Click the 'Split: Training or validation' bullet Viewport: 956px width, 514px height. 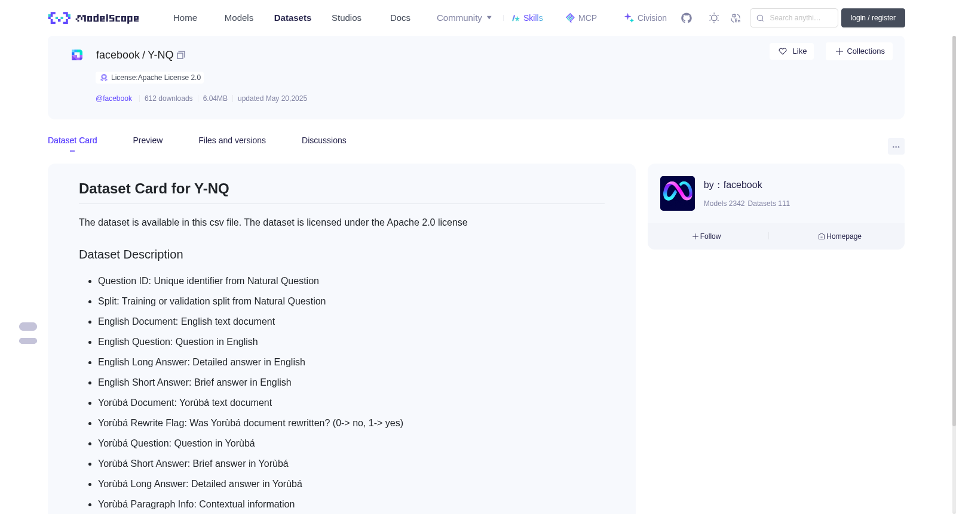[x=212, y=301]
